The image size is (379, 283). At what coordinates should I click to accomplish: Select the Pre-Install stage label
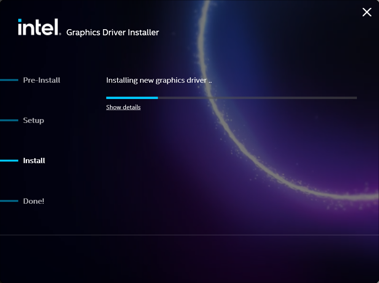pos(41,80)
